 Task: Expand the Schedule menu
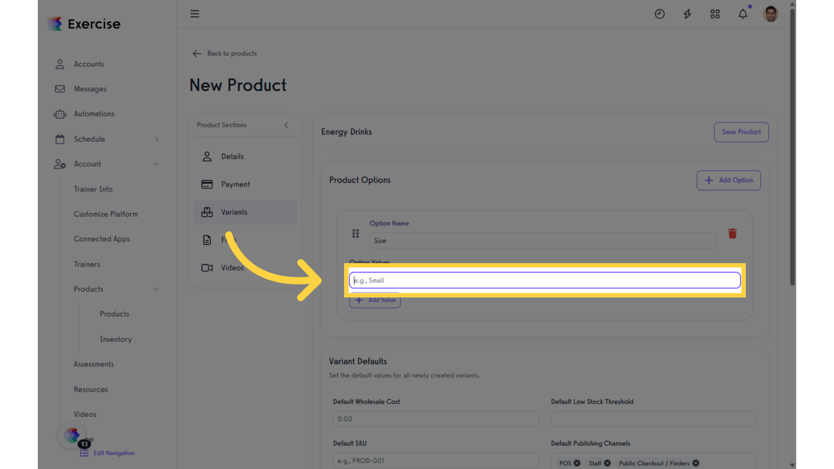(x=156, y=139)
